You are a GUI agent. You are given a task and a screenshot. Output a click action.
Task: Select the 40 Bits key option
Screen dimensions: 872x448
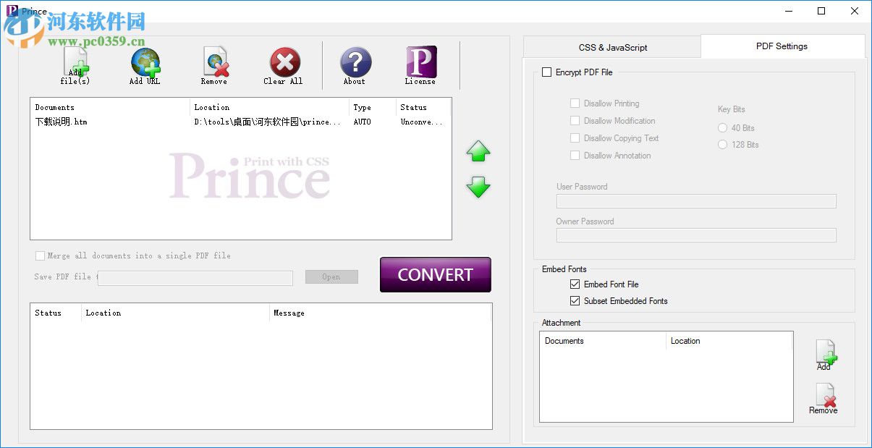coord(722,128)
